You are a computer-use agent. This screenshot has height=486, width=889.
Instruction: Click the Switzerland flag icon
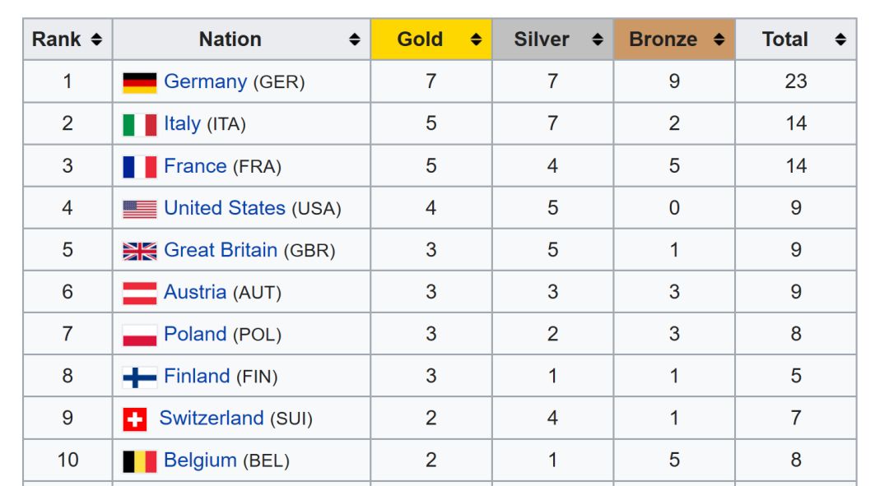point(134,419)
